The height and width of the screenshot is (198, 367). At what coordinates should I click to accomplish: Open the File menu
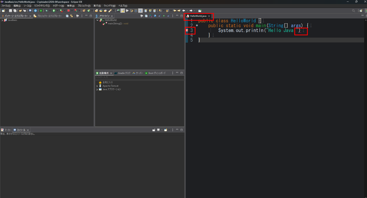[6, 6]
